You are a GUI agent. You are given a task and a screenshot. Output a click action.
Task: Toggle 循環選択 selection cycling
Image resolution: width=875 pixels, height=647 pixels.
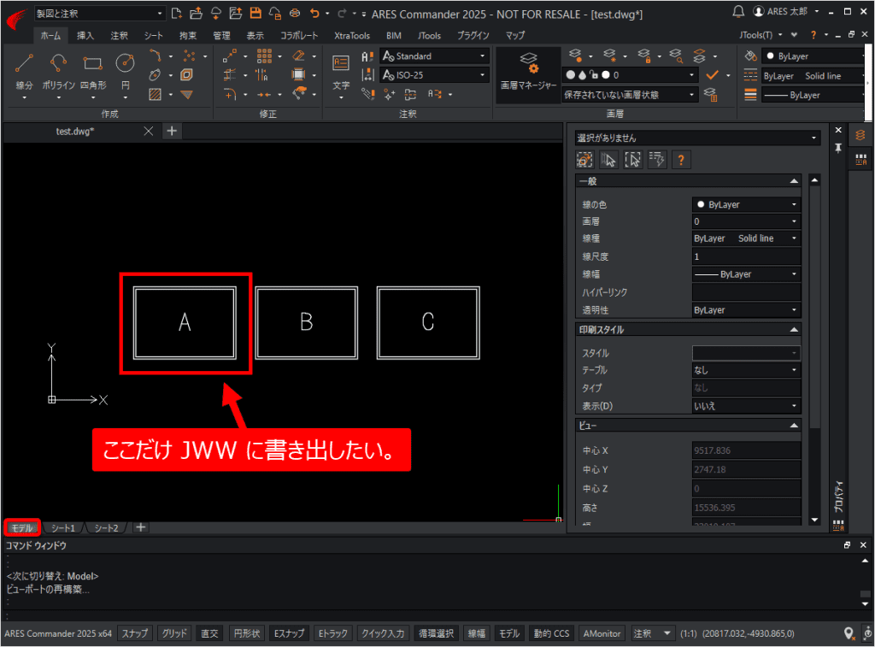click(437, 633)
